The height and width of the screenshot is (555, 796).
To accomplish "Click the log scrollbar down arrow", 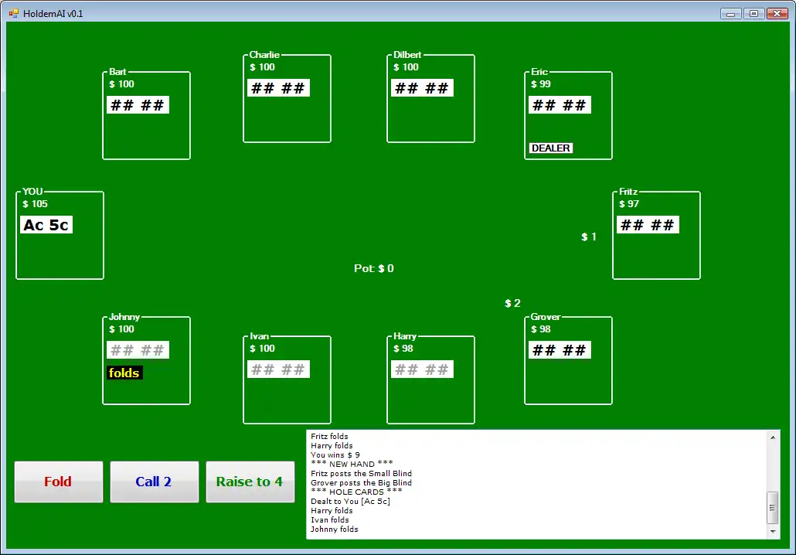I will point(773,532).
